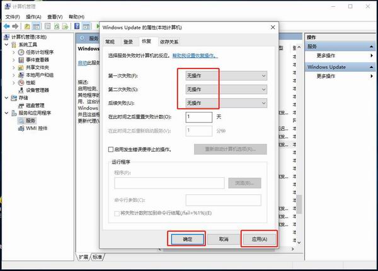The width and height of the screenshot is (378, 271).
Task: Open the subsequent failures (后续失败) dropdown
Action: [226, 103]
